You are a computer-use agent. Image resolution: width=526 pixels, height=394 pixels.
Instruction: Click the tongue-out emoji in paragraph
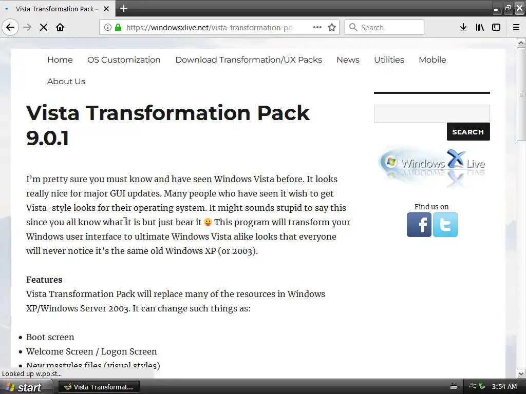pyautogui.click(x=208, y=223)
